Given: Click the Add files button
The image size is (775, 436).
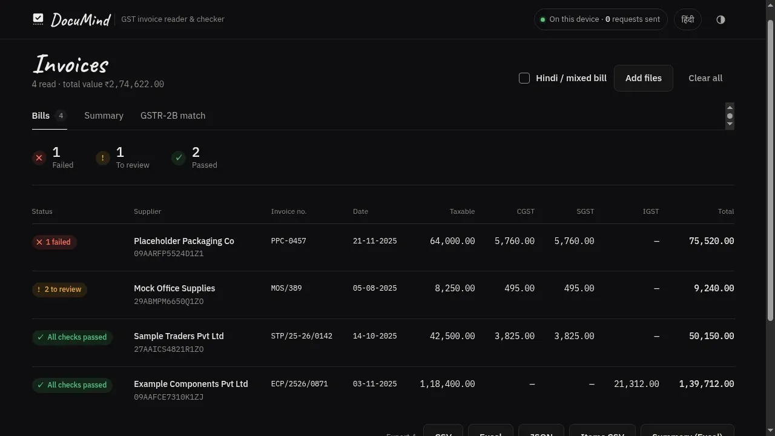Looking at the screenshot, I should tap(643, 78).
